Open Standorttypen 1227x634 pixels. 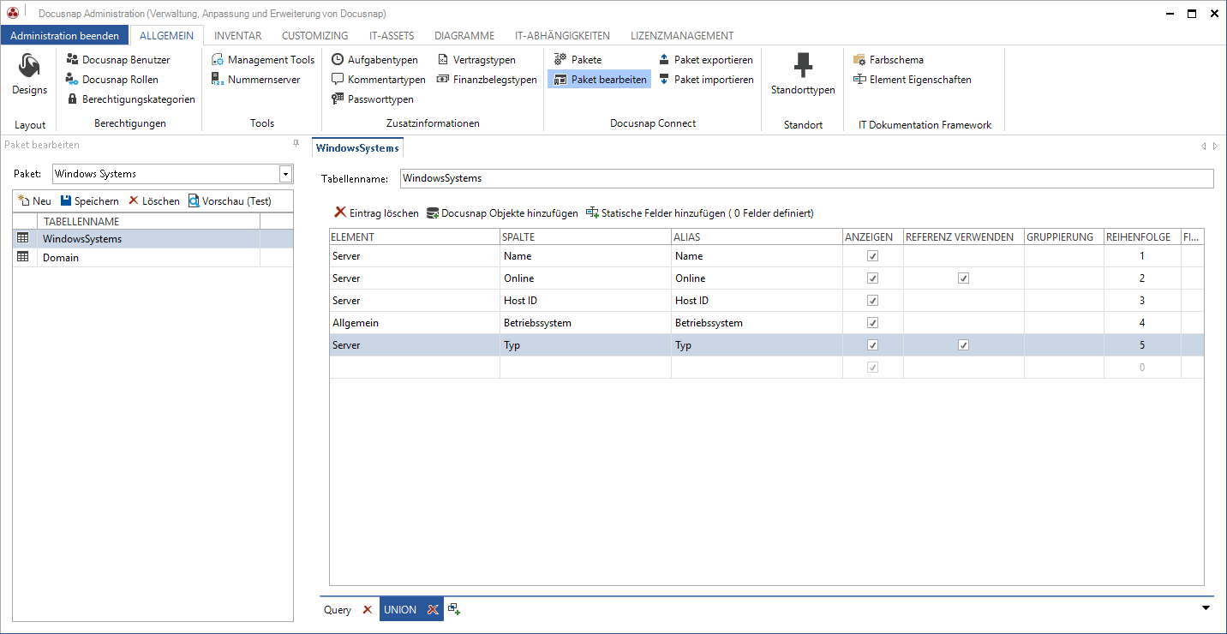click(803, 75)
